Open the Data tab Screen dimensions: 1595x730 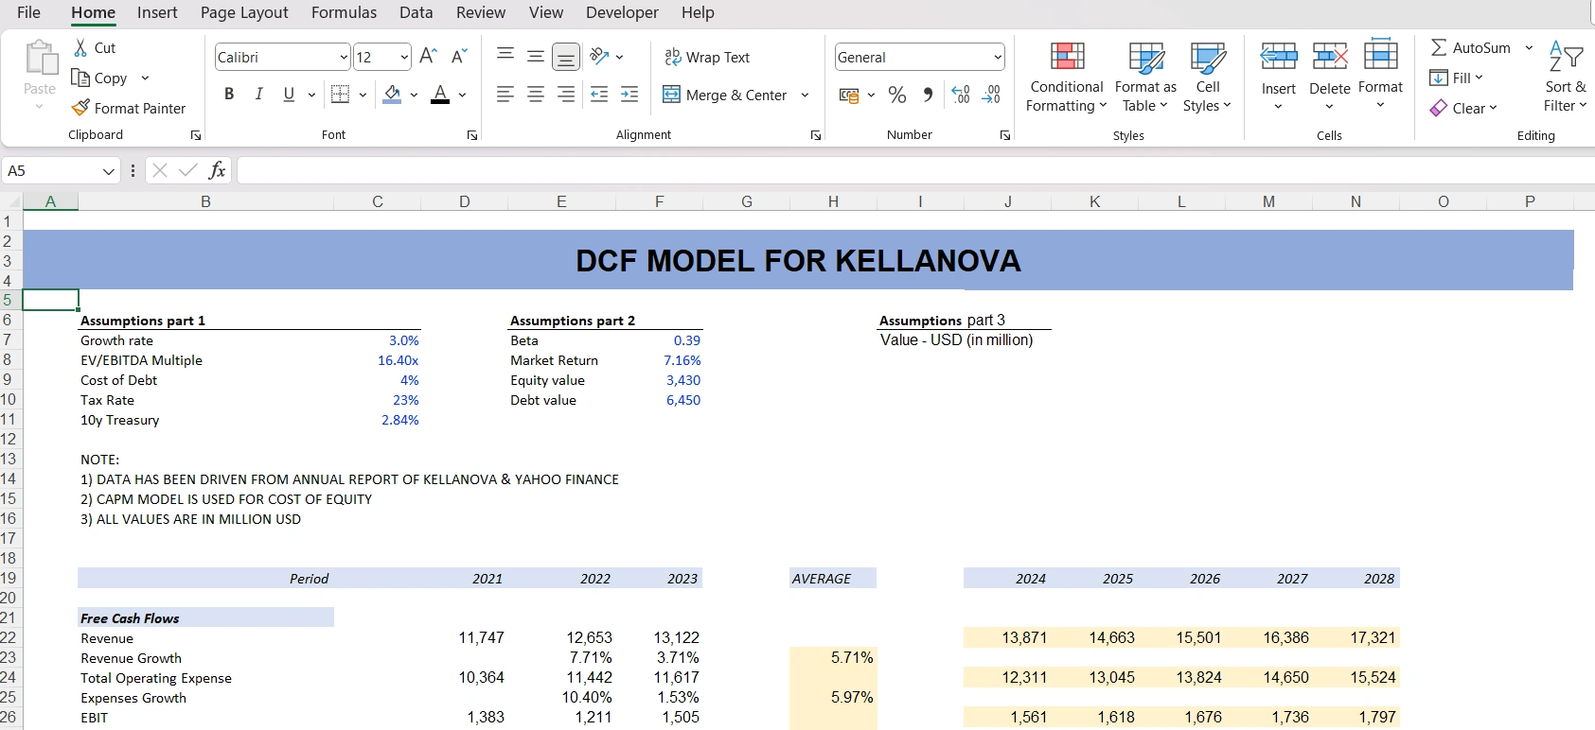pyautogui.click(x=416, y=12)
